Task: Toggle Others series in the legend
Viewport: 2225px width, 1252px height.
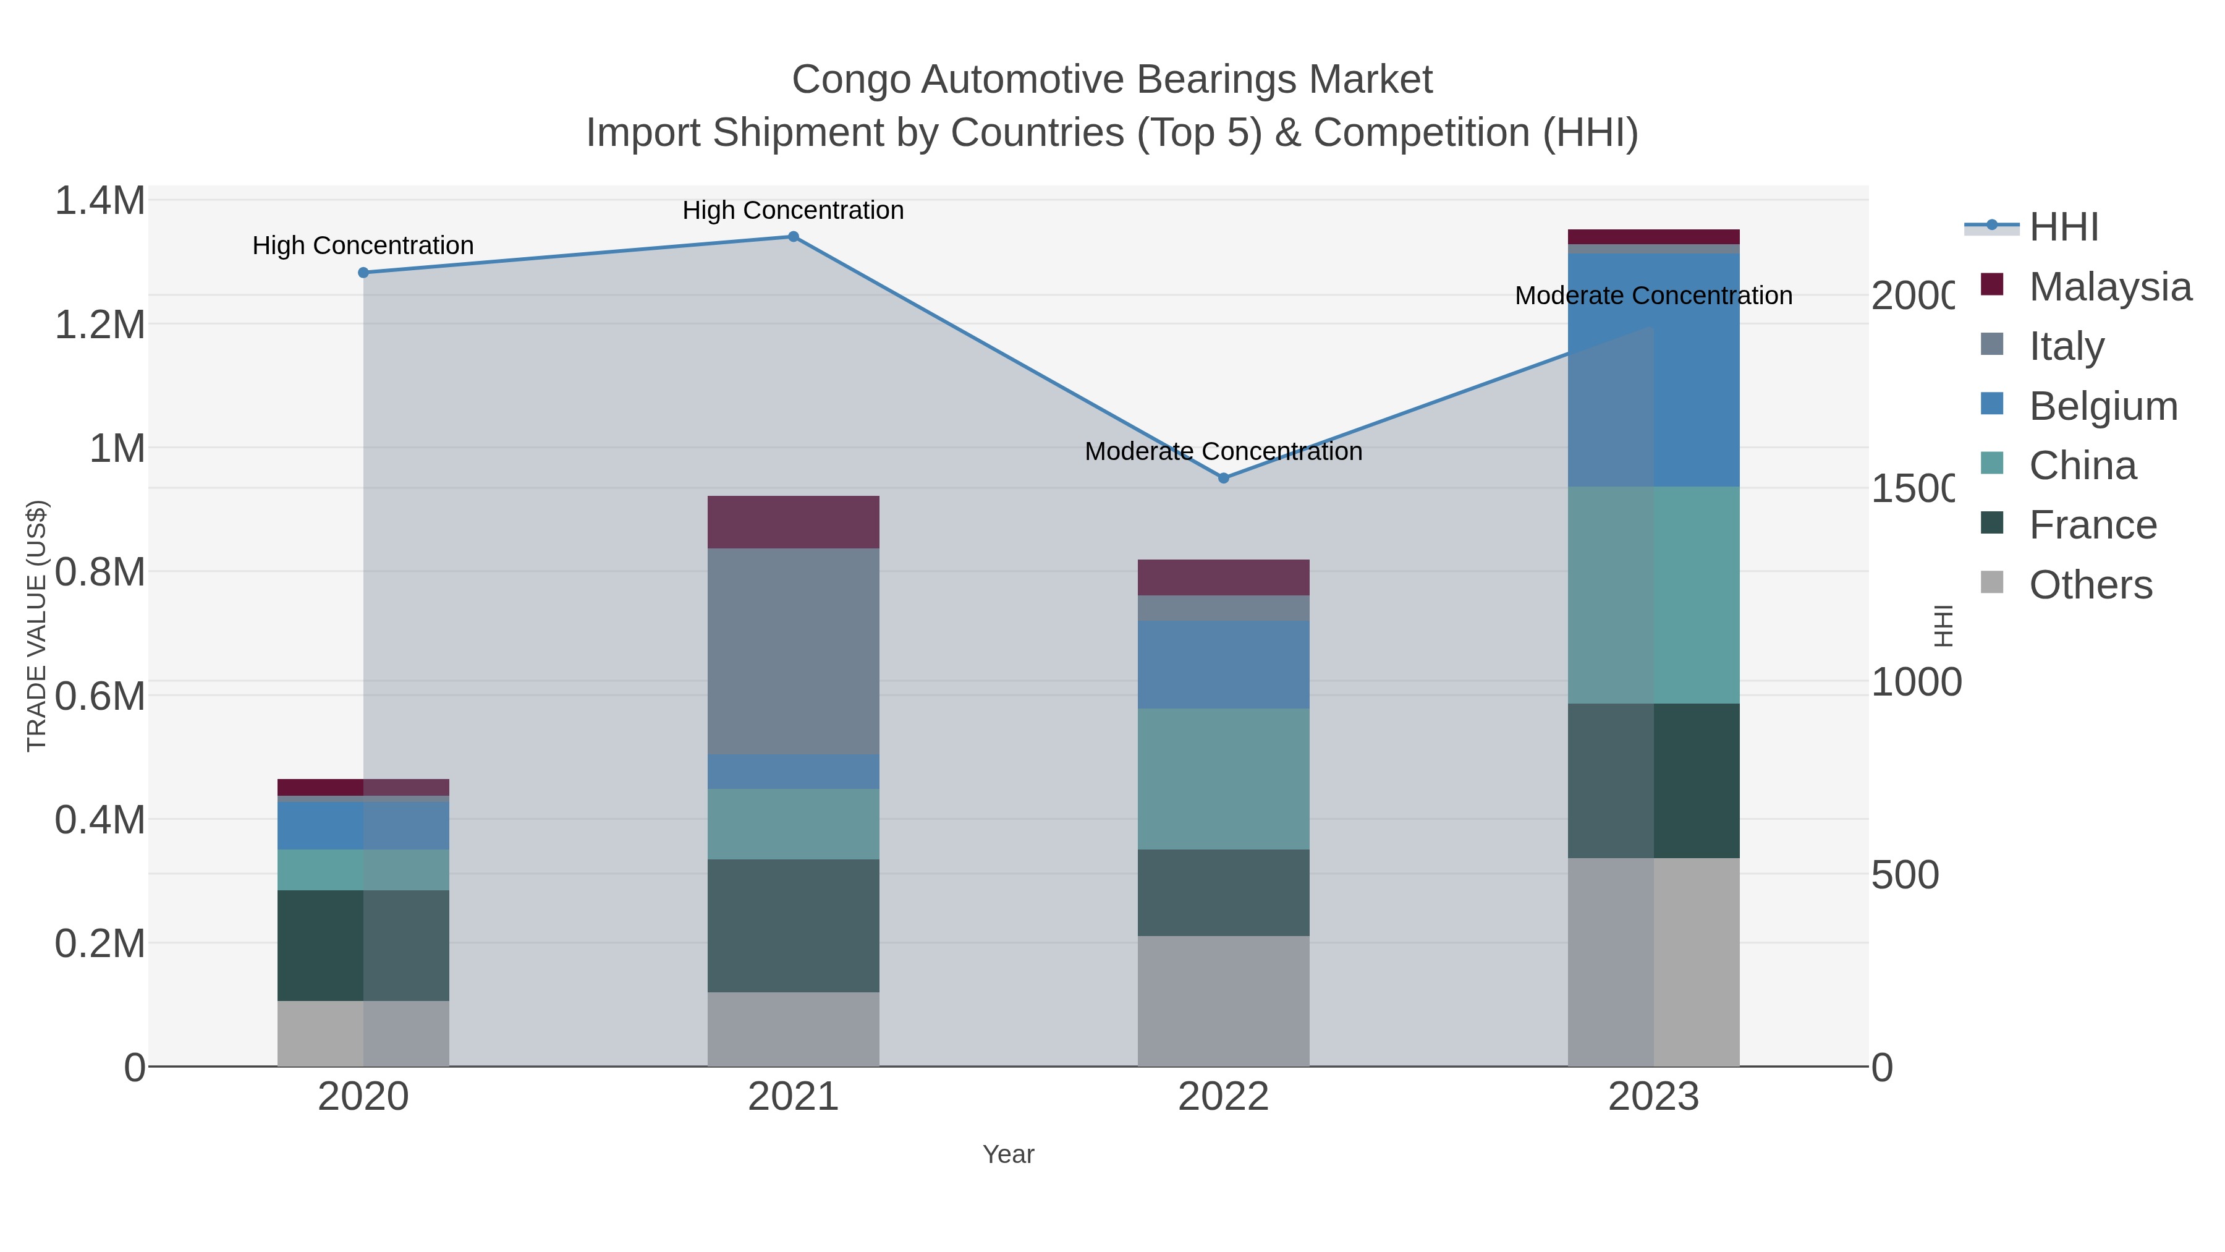Action: (2067, 584)
